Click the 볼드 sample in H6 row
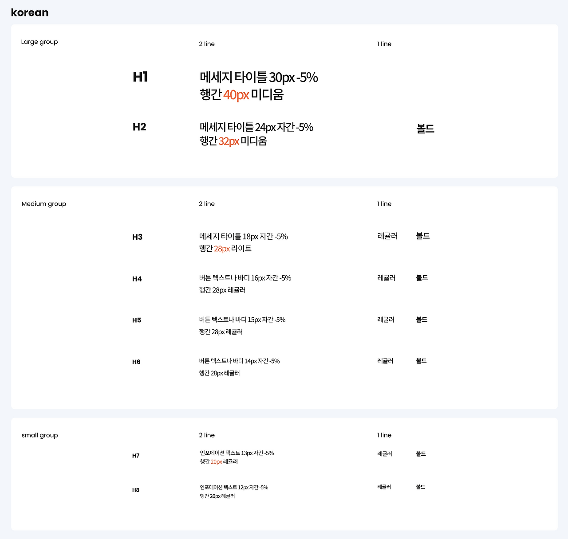The width and height of the screenshot is (568, 539). click(421, 361)
